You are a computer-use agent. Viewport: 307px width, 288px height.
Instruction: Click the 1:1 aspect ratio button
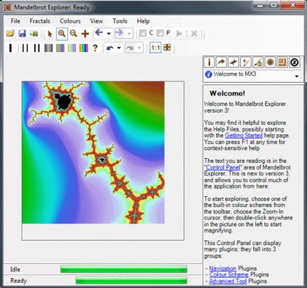[x=156, y=48]
